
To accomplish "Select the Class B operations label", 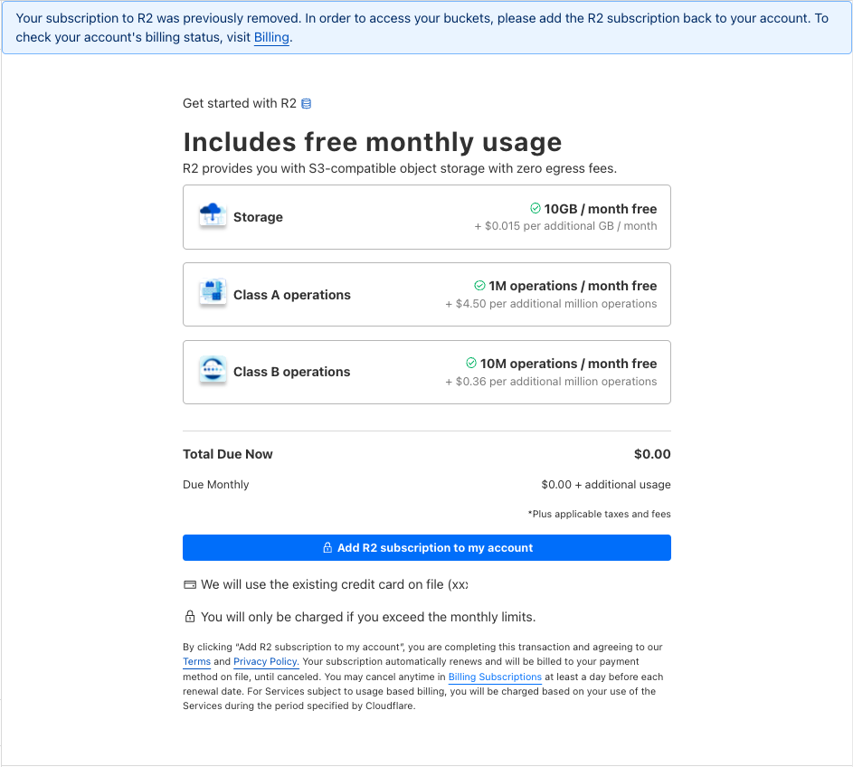I will click(x=291, y=372).
